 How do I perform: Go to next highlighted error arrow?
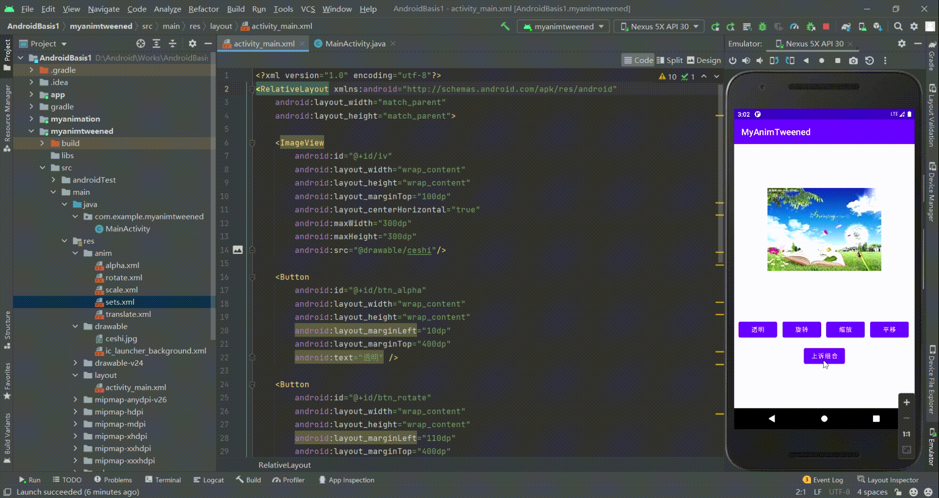click(716, 77)
